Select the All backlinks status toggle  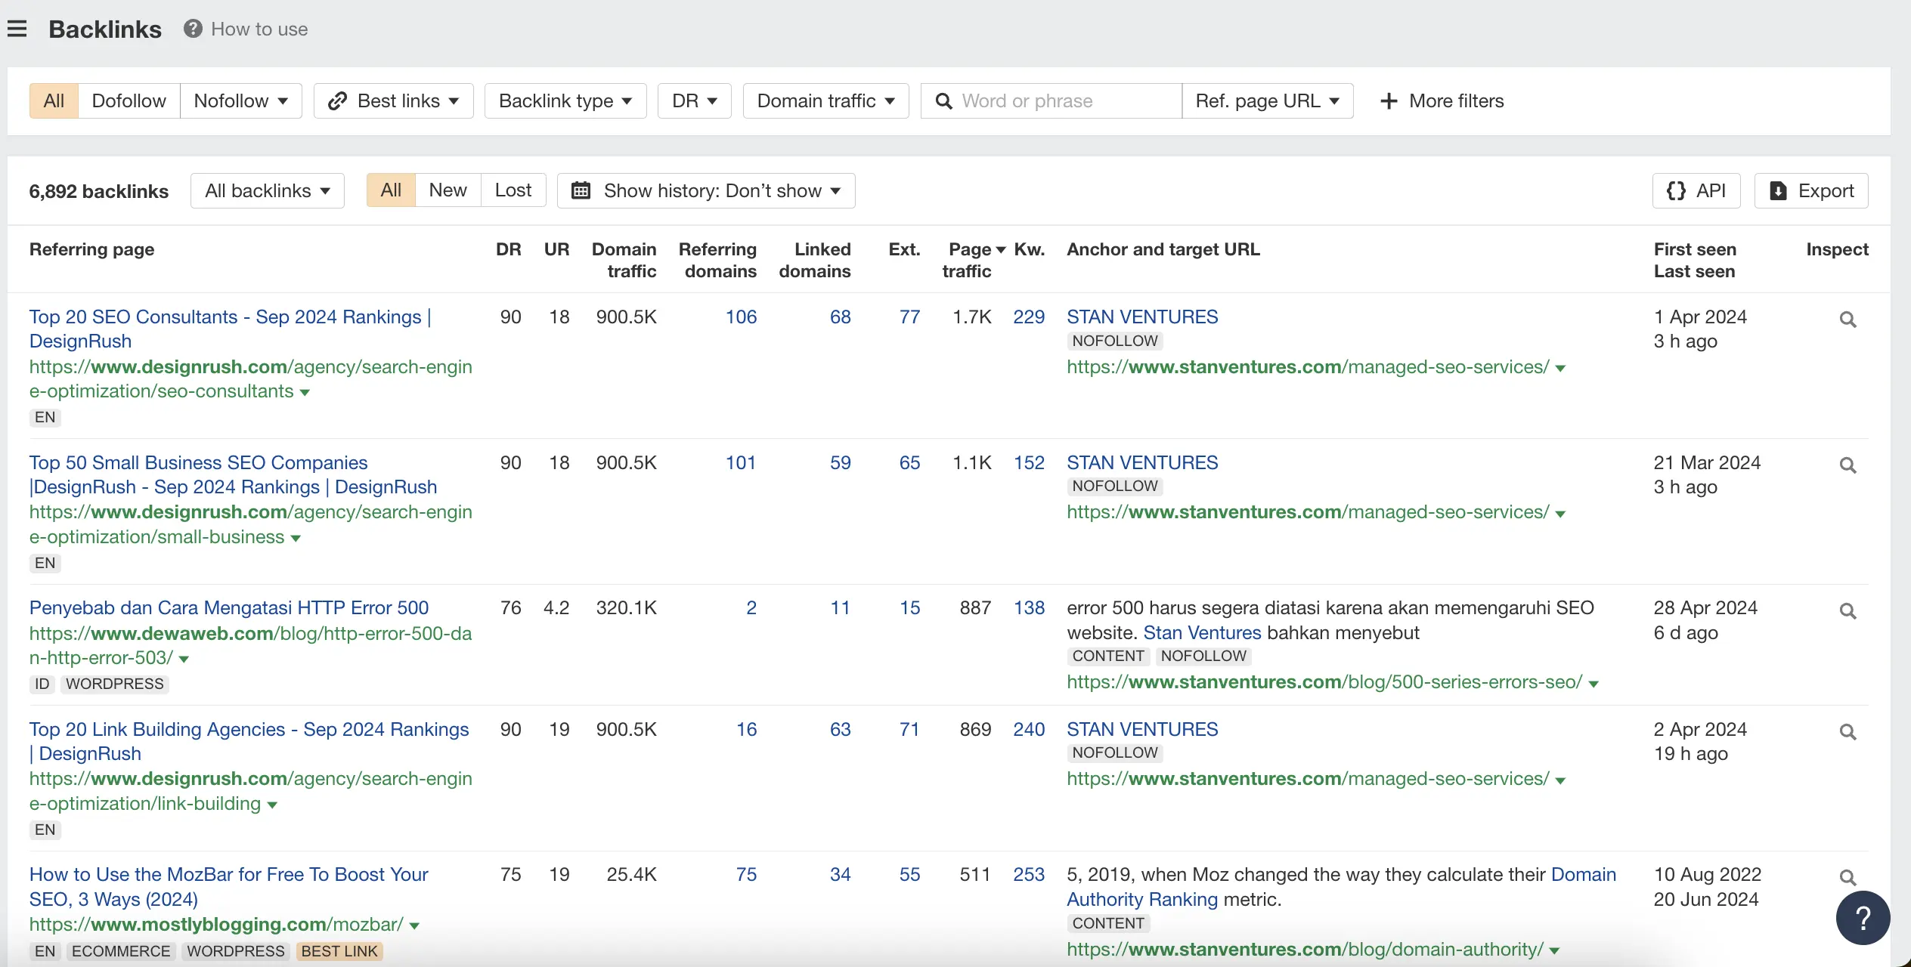(x=391, y=190)
